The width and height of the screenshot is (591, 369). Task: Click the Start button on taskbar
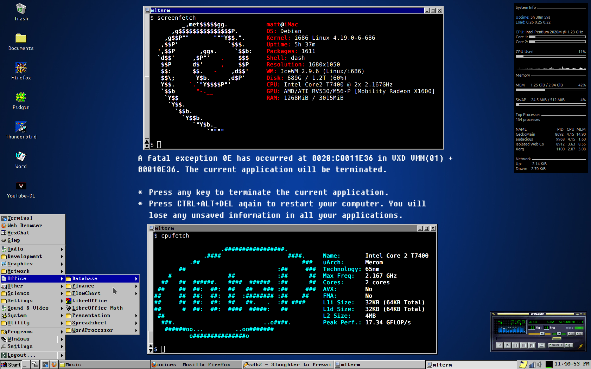pyautogui.click(x=11, y=364)
